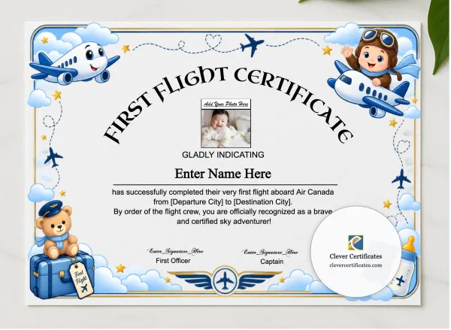This screenshot has width=451, height=330.
Task: Click the 'Add Your Photo Here' label
Action: coord(225,104)
